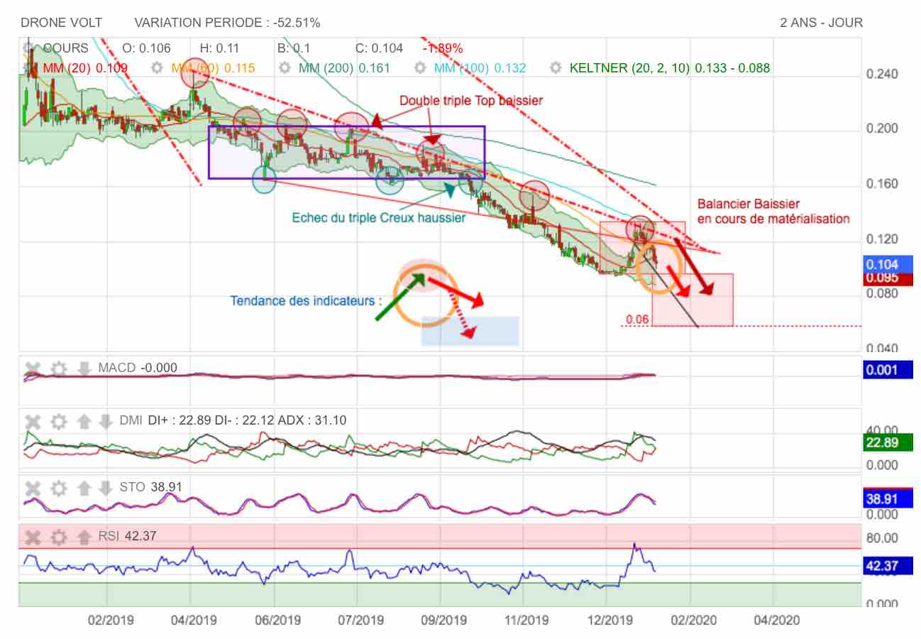Move the DMI panel up

click(84, 421)
